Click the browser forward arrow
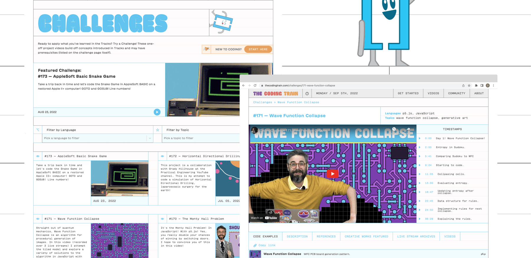This screenshot has height=258, width=531. 249,86
